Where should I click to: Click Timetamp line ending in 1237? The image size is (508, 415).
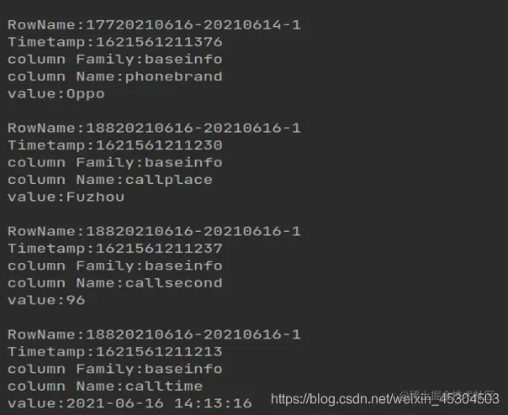(x=115, y=249)
